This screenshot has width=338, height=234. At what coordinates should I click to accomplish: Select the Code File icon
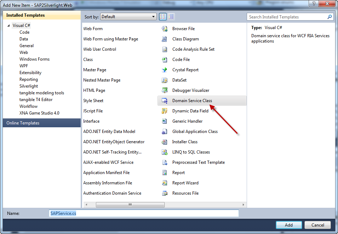click(165, 59)
